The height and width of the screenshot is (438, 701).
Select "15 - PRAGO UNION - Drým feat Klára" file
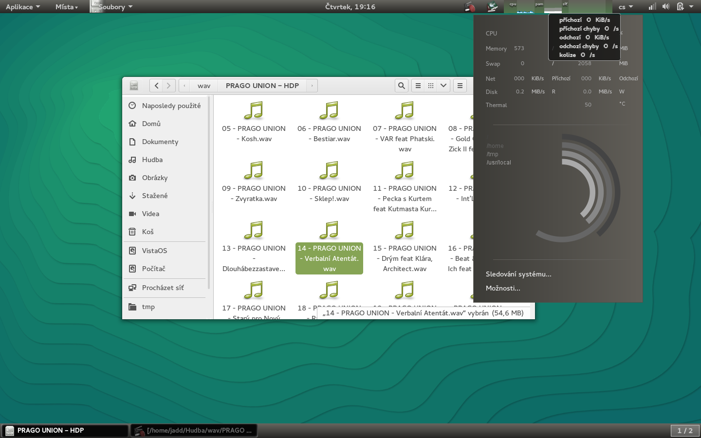click(405, 247)
